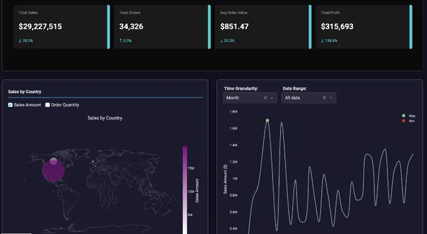Expand the Month dropdown chevron arrow
427x234 pixels.
(x=272, y=98)
